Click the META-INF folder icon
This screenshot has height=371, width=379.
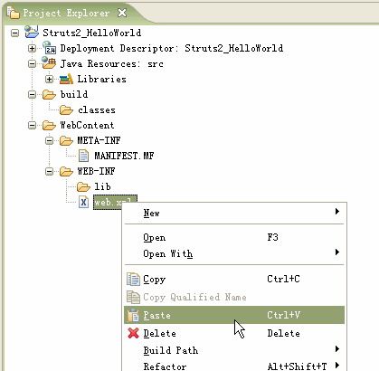66,140
